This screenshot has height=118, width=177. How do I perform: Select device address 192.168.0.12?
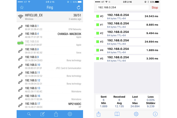tap(32, 80)
